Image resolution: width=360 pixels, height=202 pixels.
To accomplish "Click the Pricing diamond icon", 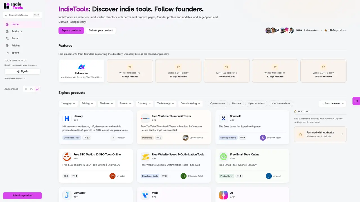I will 7,45.
